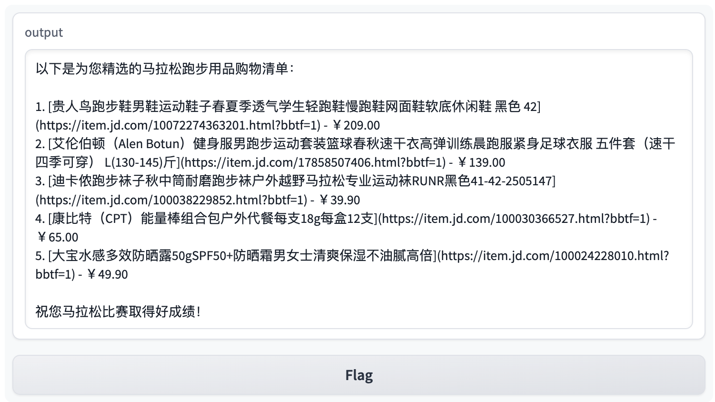715x402 pixels.
Task: Click the ¥65.00 price text
Action: (57, 237)
